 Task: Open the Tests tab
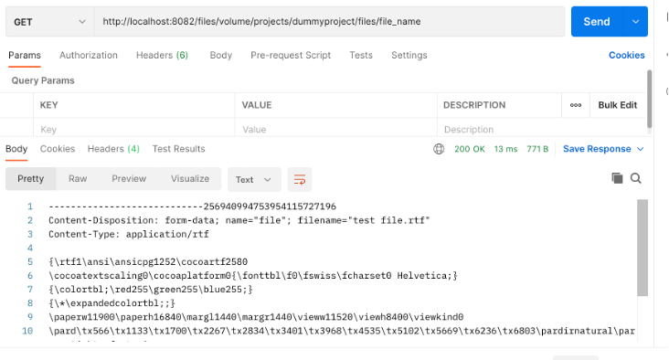[x=361, y=56]
